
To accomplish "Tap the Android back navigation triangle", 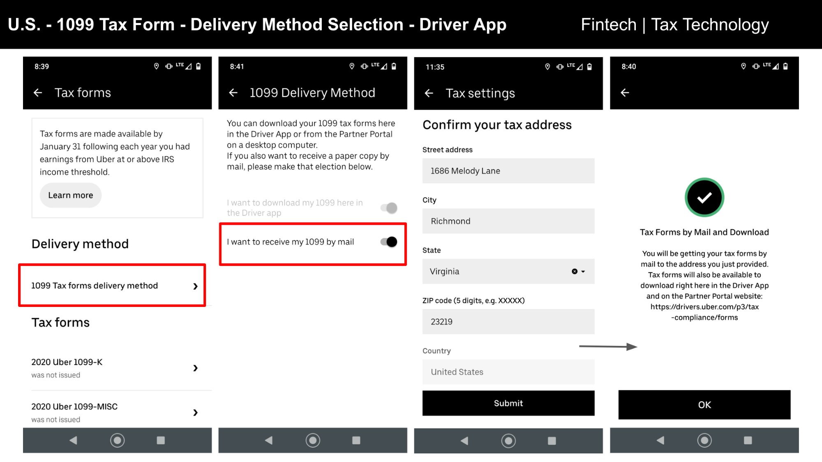I will point(73,440).
